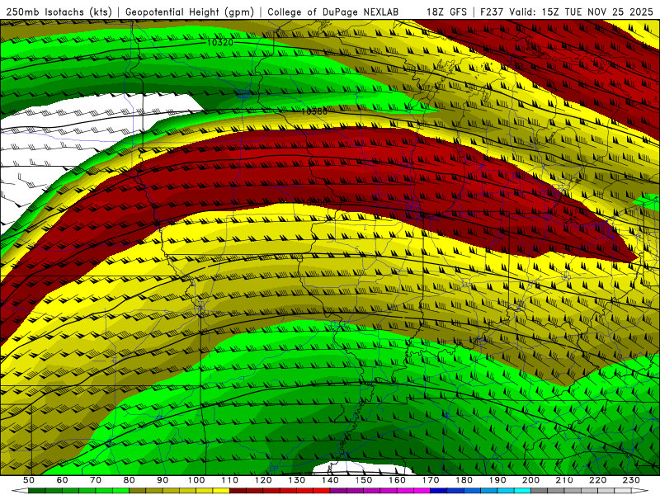The width and height of the screenshot is (660, 495).
Task: Click the 170 value on the color scale
Action: (x=430, y=480)
